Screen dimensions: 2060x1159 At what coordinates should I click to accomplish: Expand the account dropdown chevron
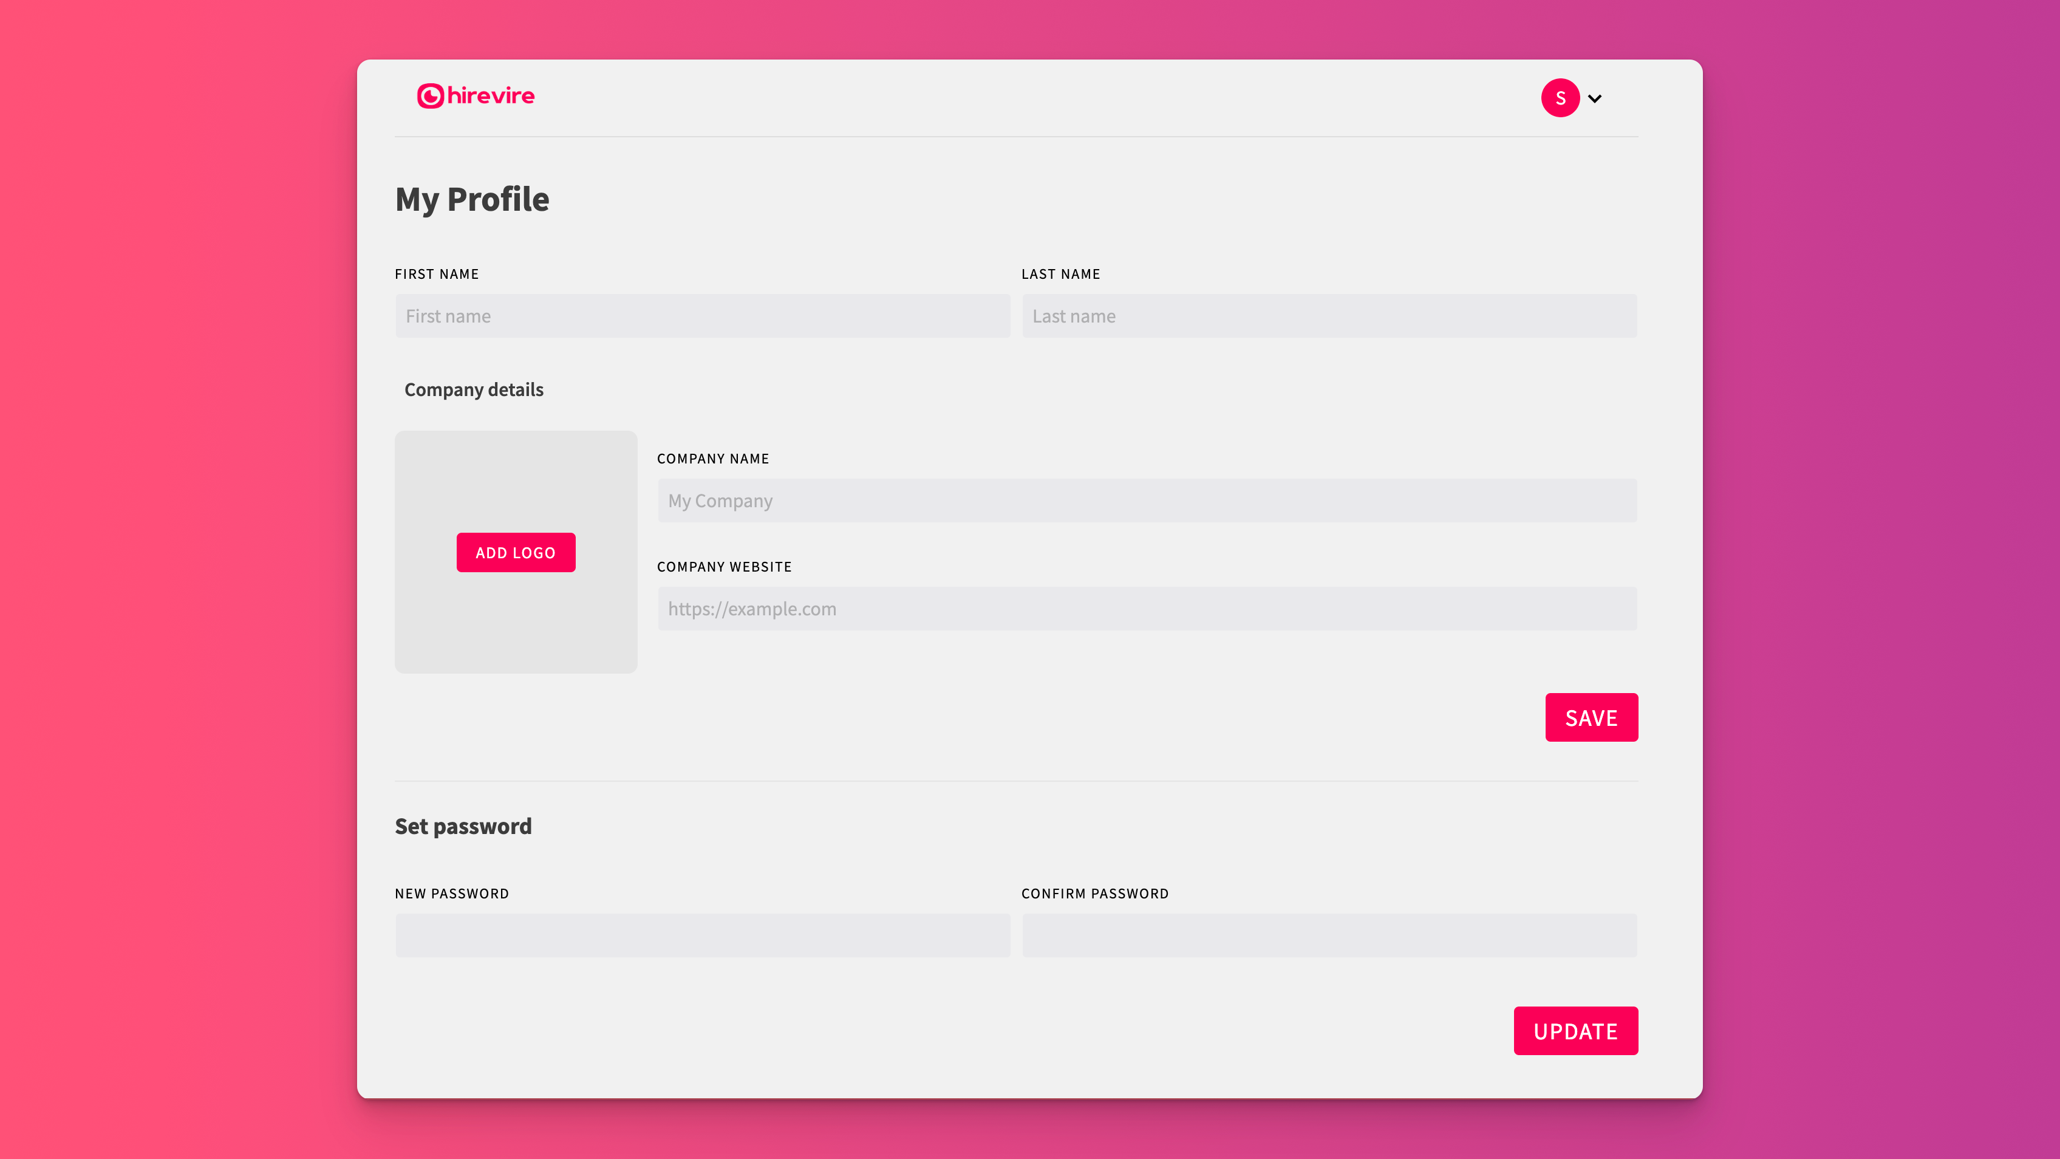(1595, 98)
